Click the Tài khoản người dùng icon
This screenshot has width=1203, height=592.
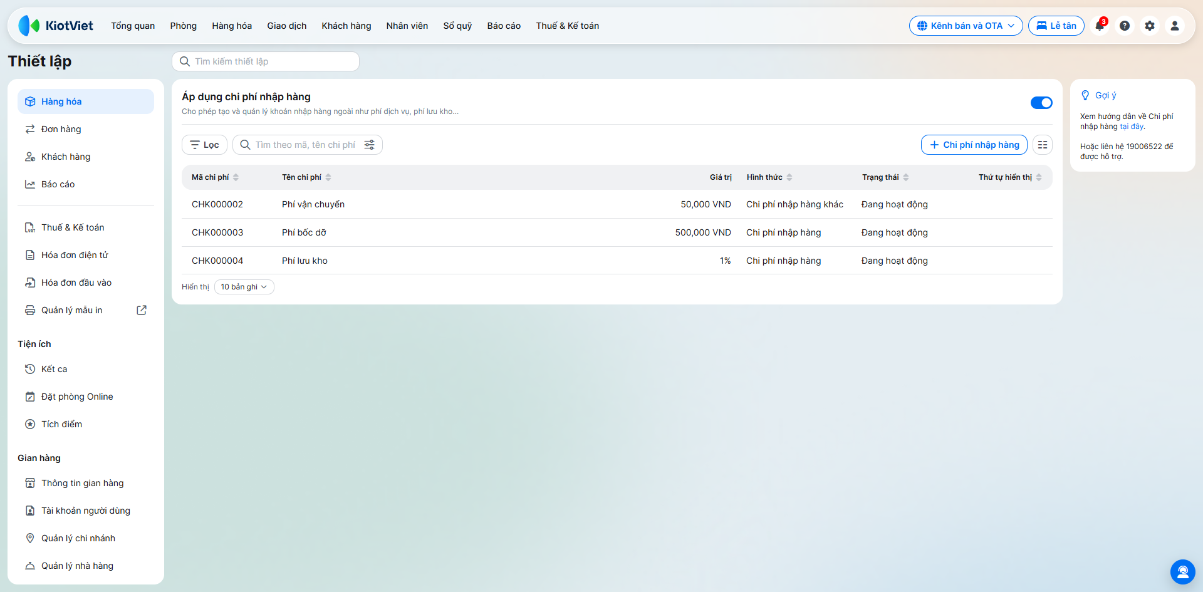coord(30,511)
